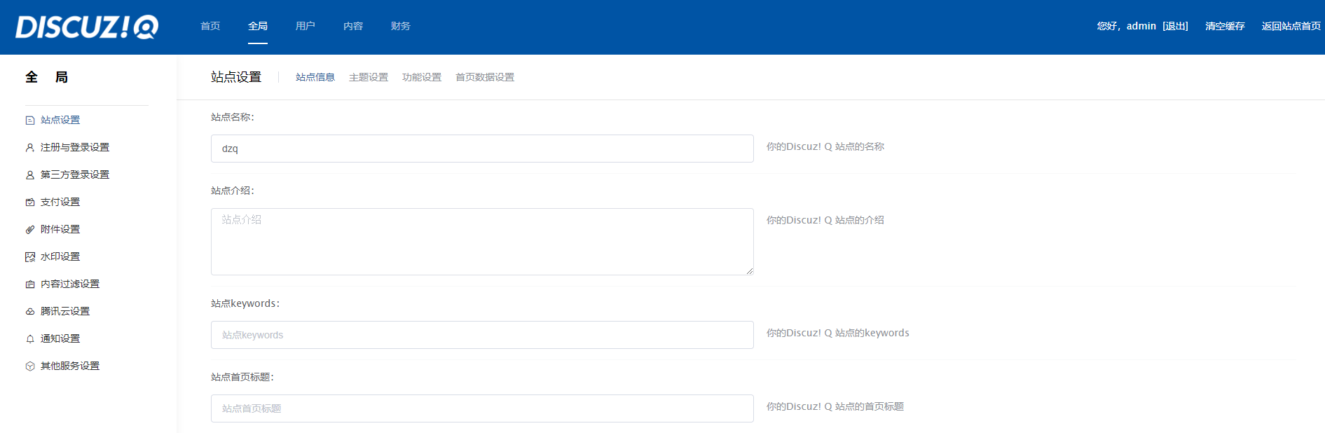1325x433 pixels.
Task: Click the 清空缓存 link
Action: click(x=1225, y=26)
